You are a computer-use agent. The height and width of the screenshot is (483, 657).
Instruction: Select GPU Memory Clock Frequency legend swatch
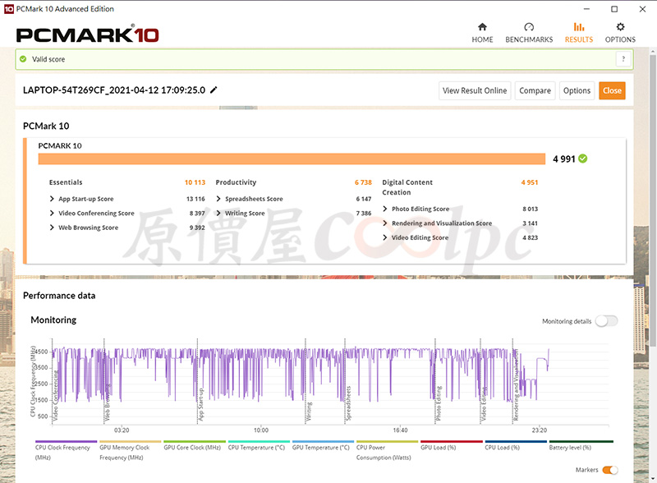[131, 441]
